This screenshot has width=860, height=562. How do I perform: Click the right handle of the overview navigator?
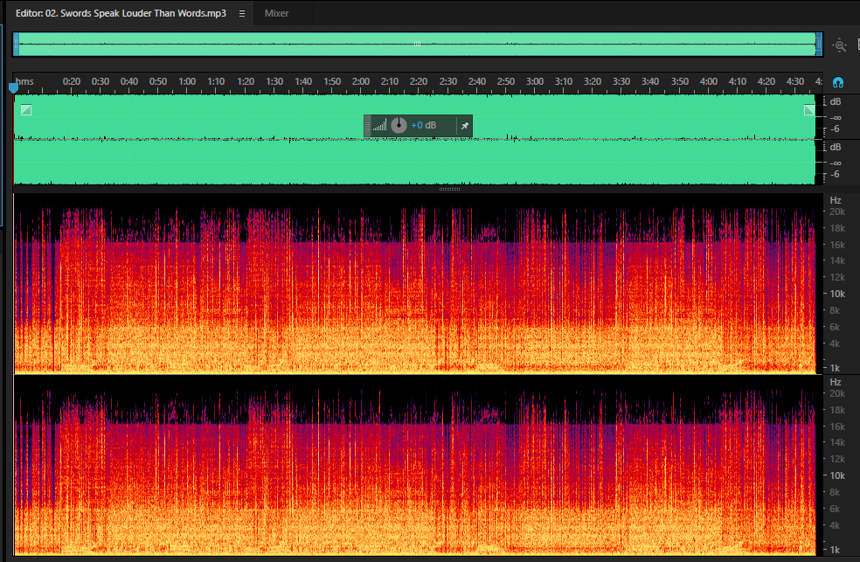click(818, 45)
